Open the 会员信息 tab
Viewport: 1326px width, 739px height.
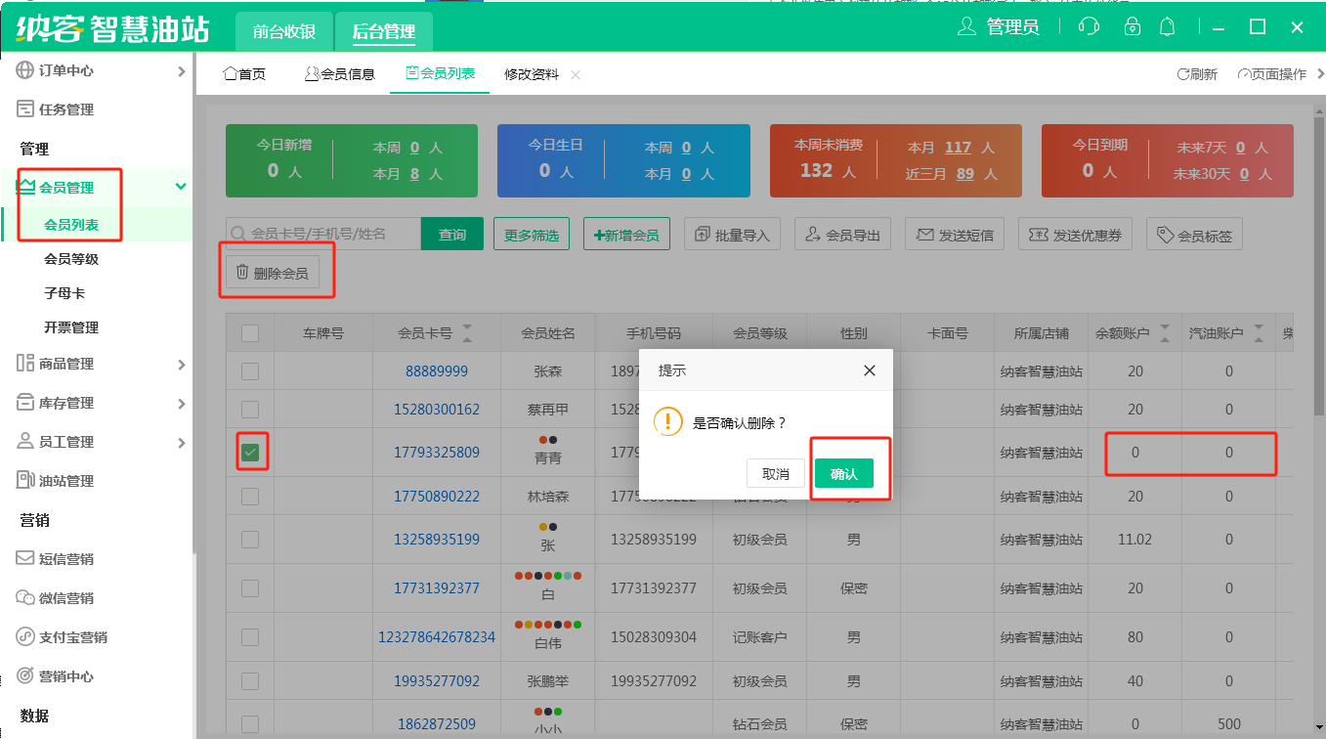click(x=339, y=74)
